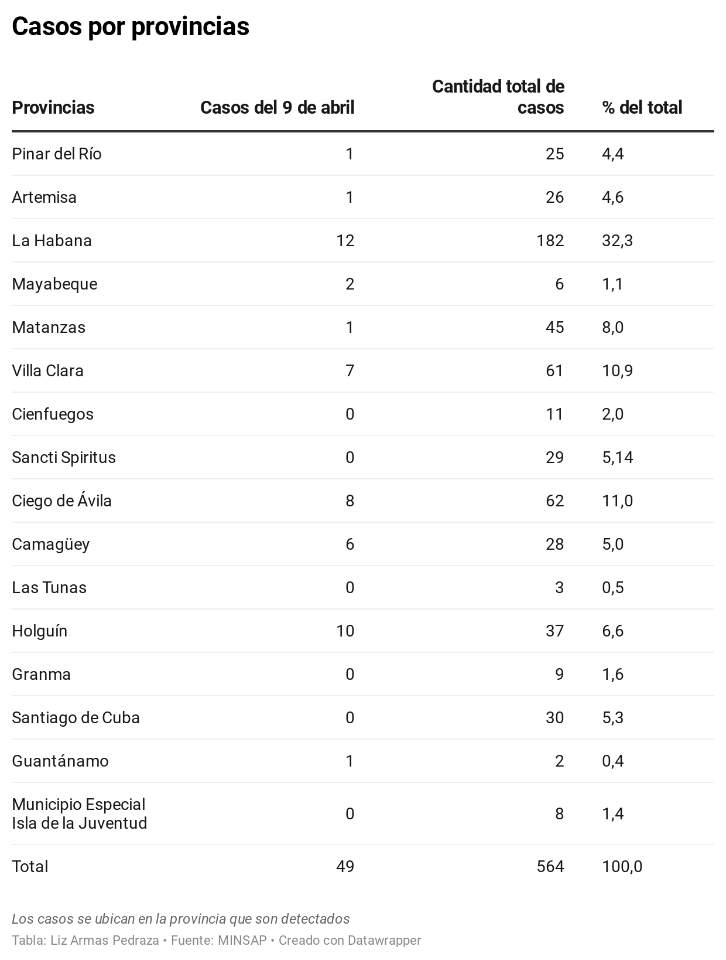
Task: Sort by 'Casos del 9 de abril' header
Action: [x=277, y=108]
